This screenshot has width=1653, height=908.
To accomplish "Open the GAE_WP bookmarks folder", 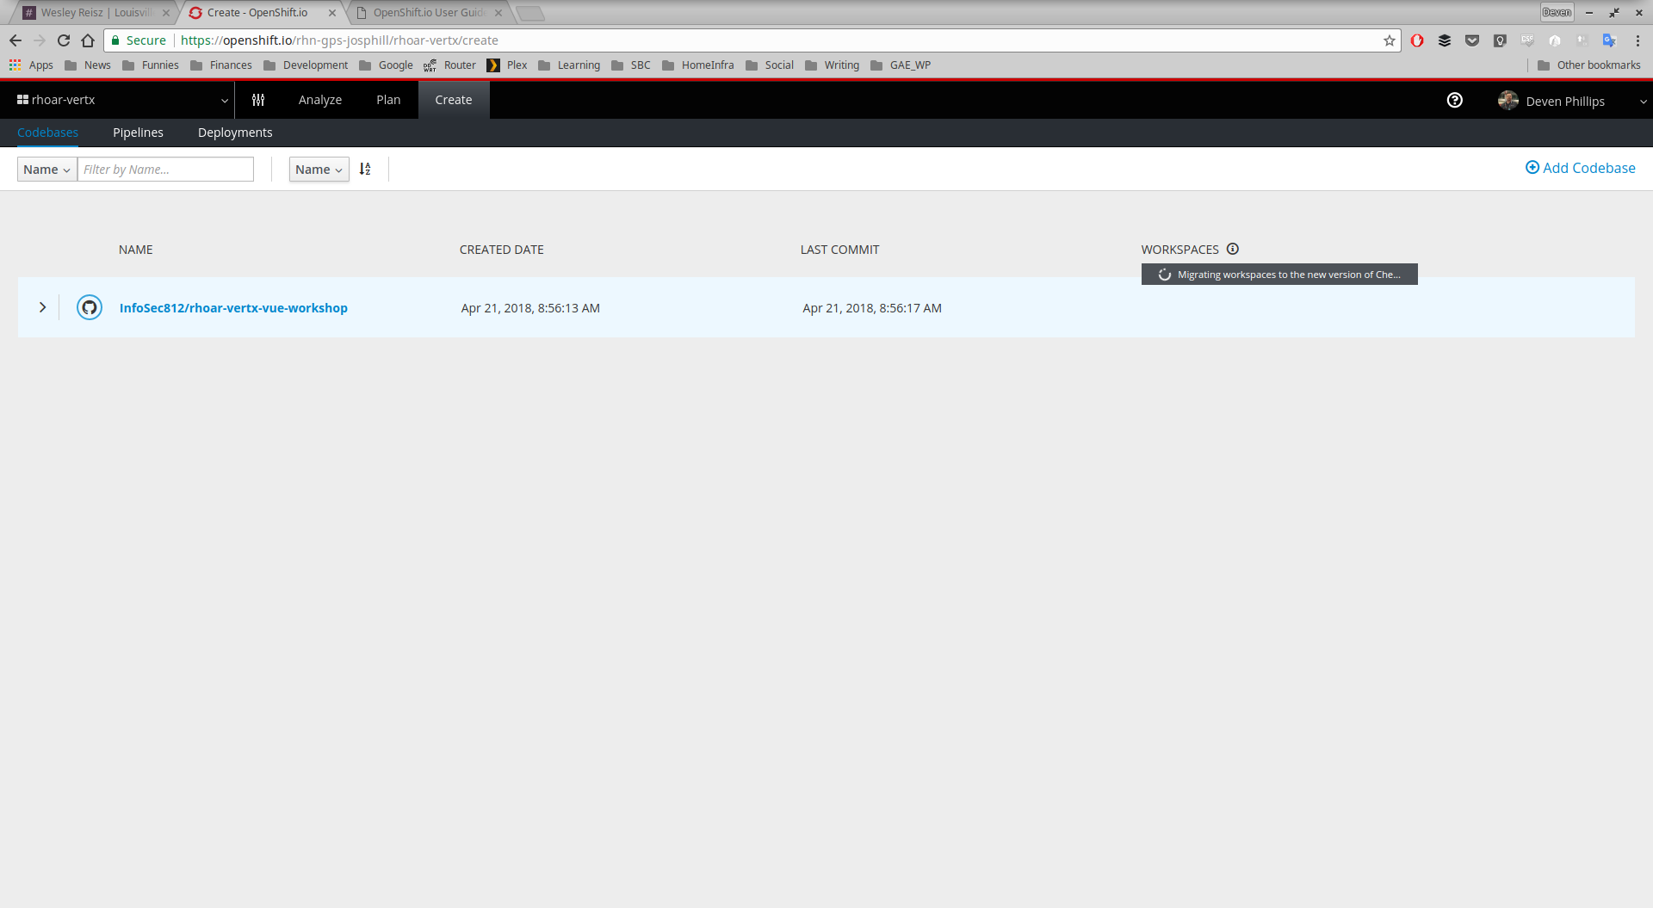I will pos(901,65).
